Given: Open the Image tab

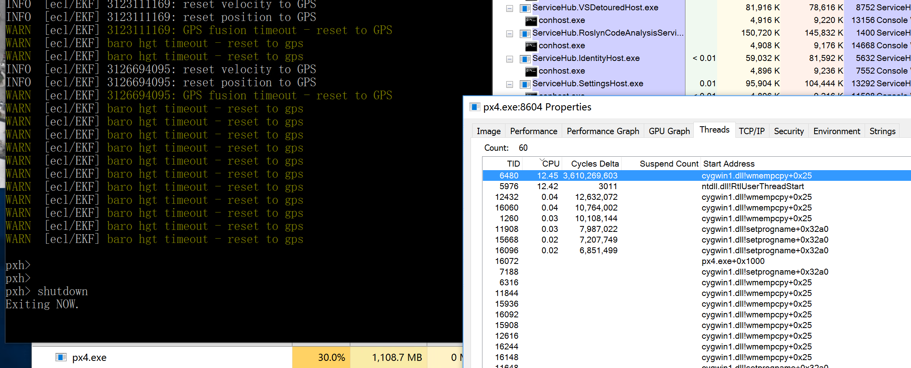Looking at the screenshot, I should pyautogui.click(x=488, y=131).
